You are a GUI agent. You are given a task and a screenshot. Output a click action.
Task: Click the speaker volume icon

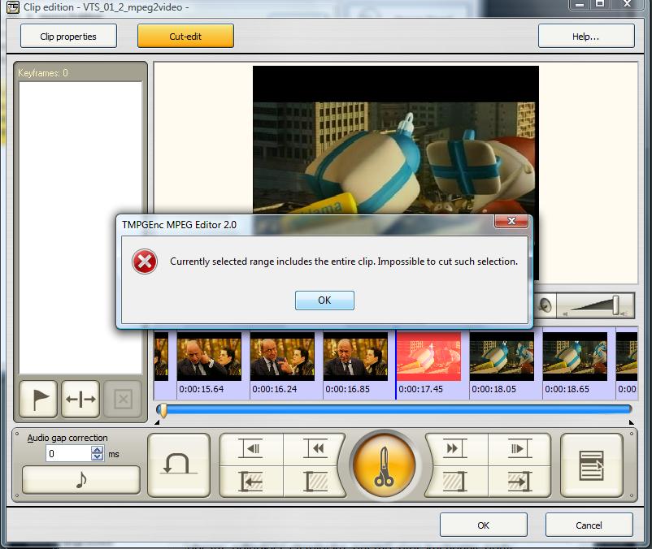coord(544,305)
